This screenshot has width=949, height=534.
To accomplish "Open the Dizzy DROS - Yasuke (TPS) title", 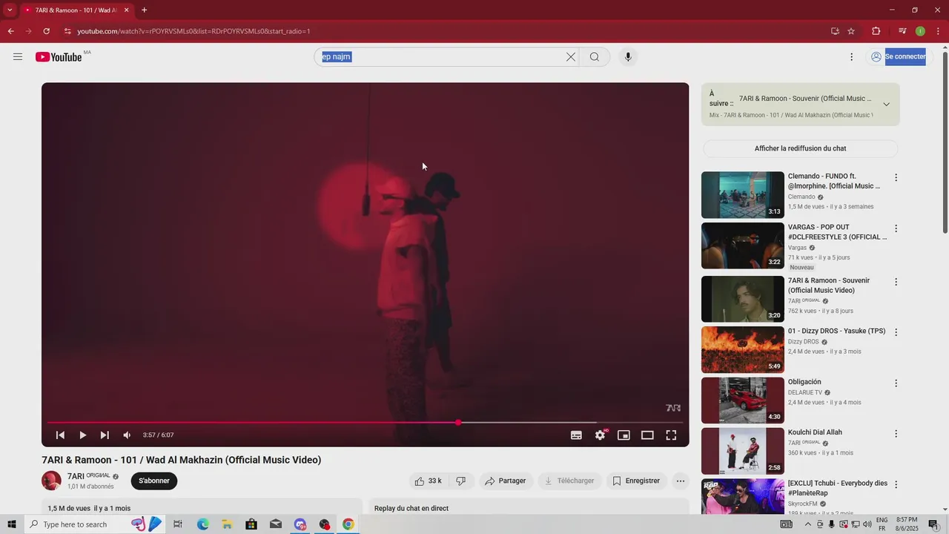I will click(x=836, y=331).
